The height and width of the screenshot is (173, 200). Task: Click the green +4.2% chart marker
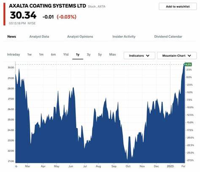[x=188, y=65]
